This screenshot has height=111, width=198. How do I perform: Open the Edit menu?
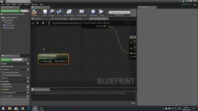8,4
